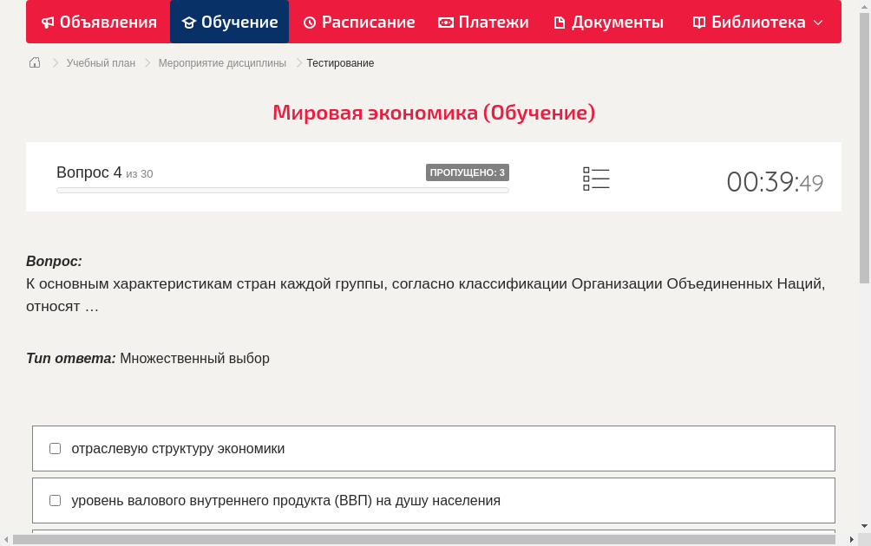Switch to the Обучение menu tab
871x546 pixels.
229,22
